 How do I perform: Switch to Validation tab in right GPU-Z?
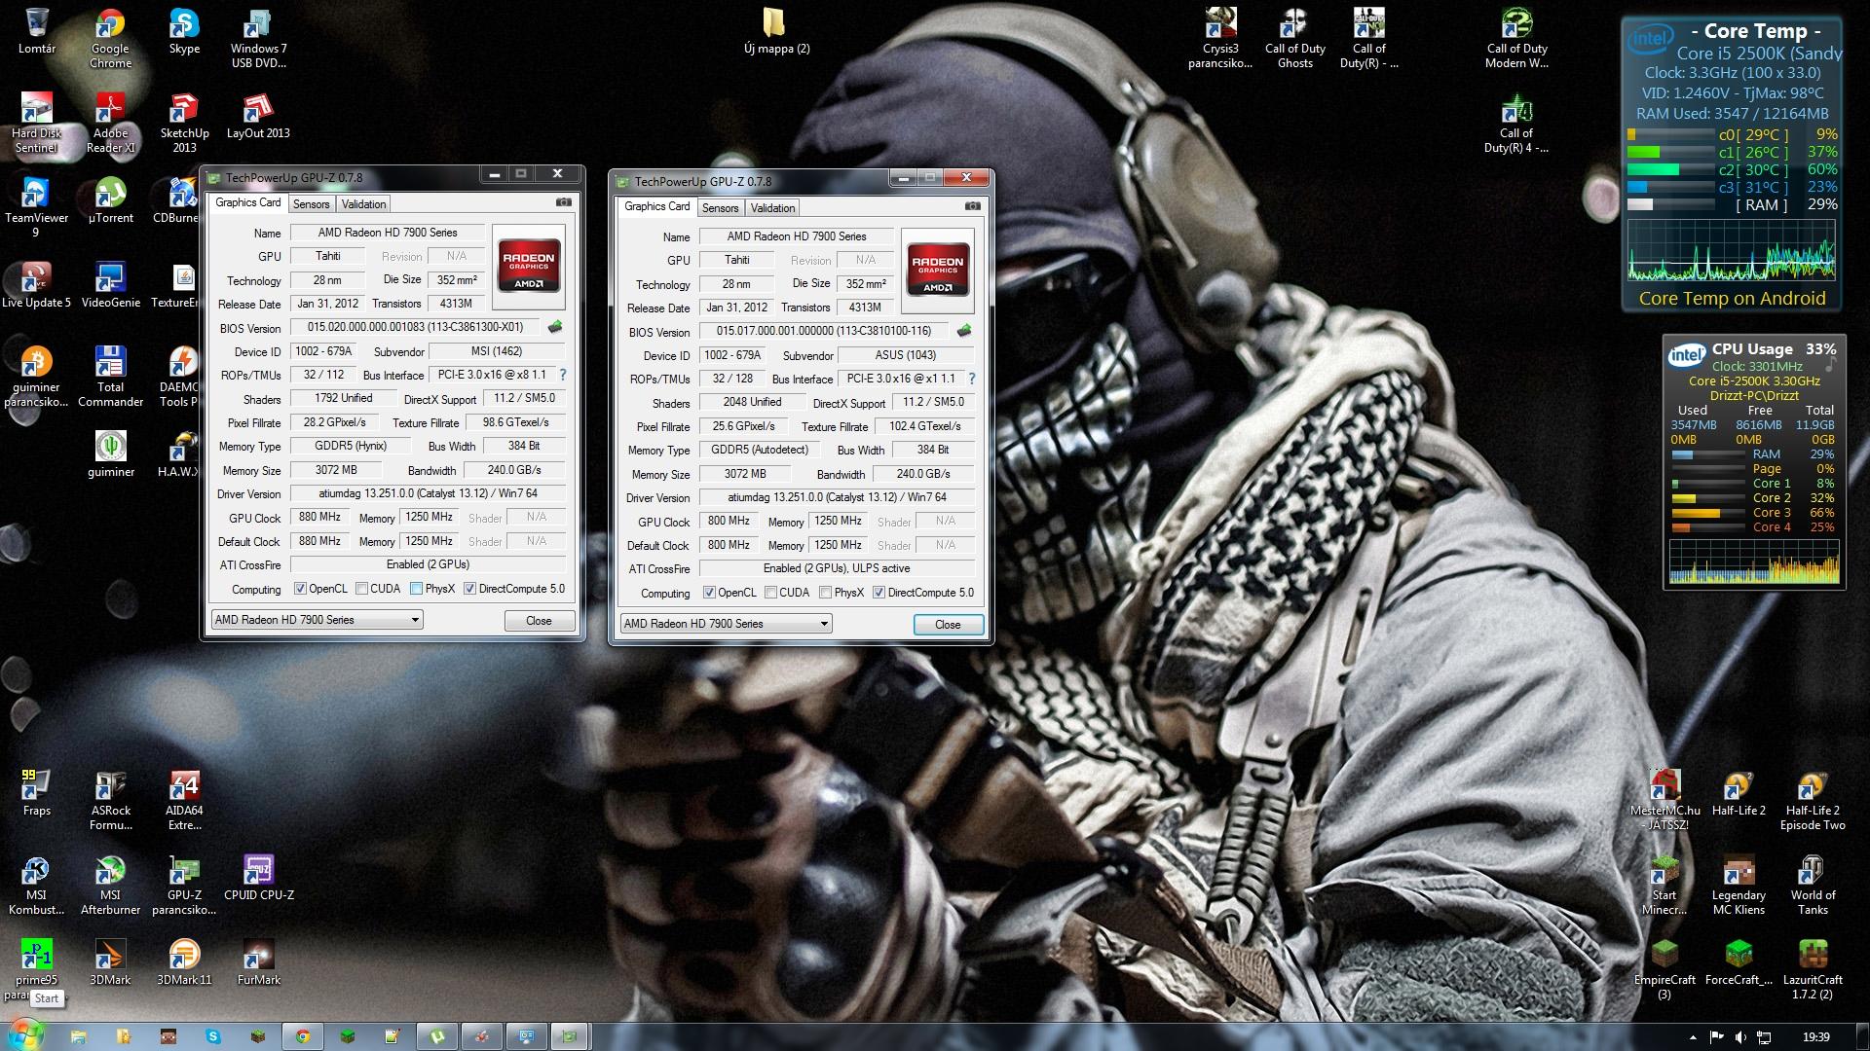pyautogui.click(x=773, y=208)
